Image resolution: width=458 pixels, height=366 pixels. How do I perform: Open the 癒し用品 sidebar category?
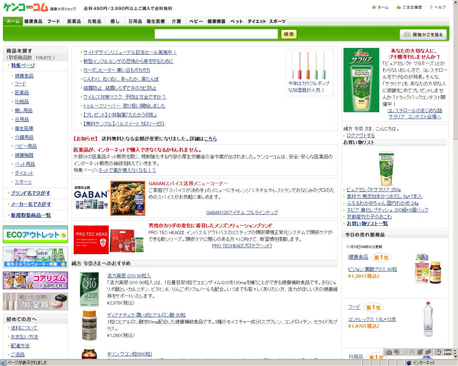pyautogui.click(x=24, y=110)
